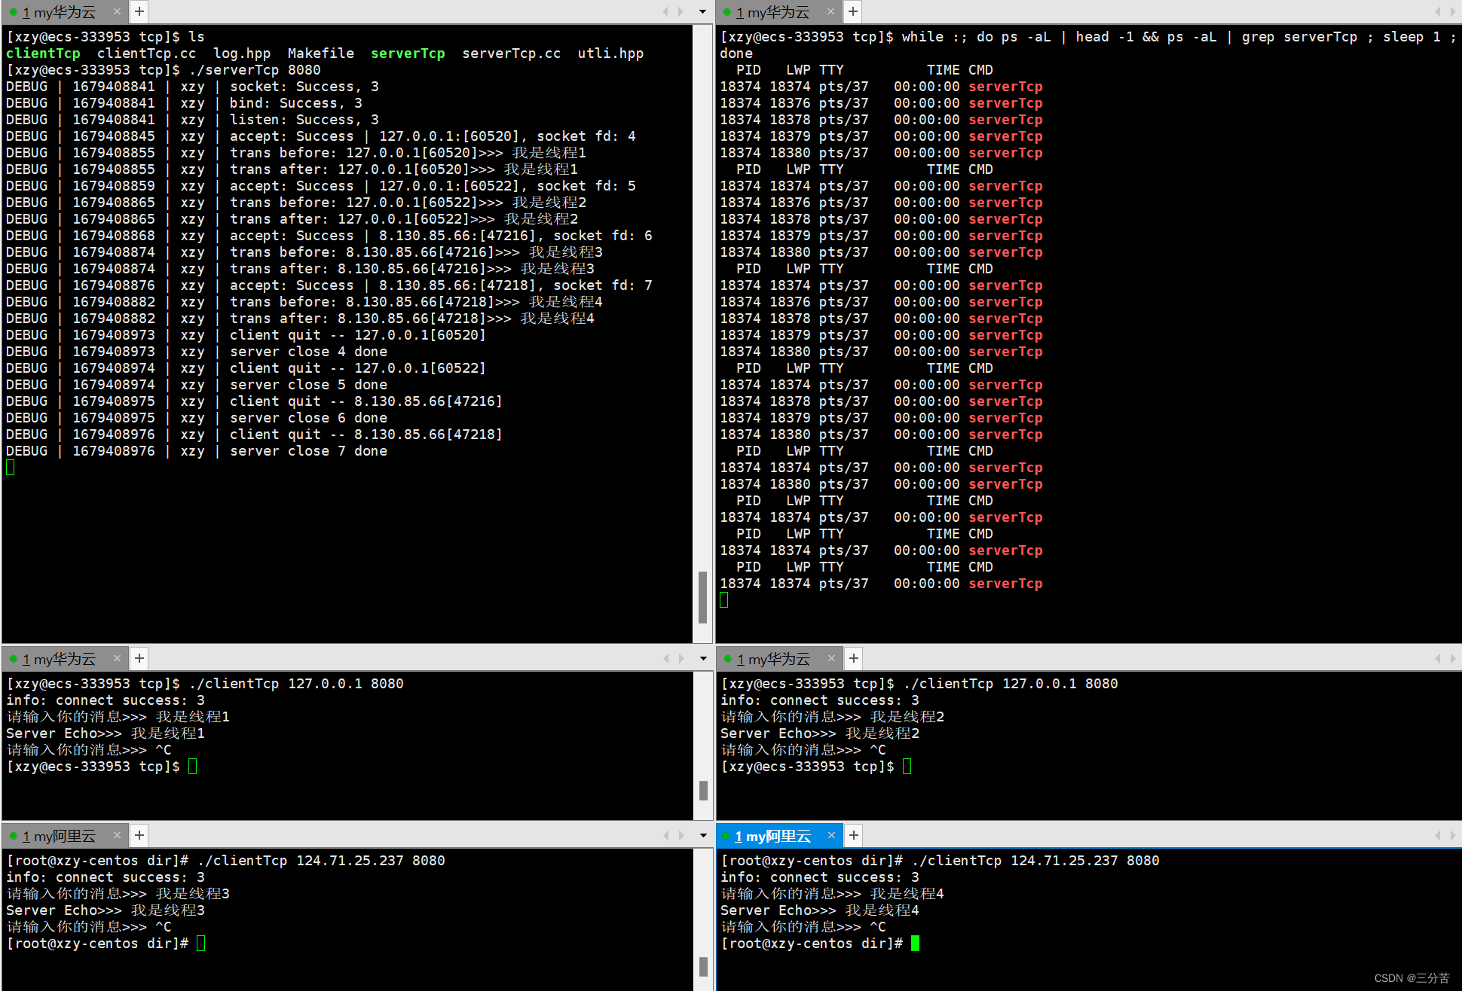Screen dimensions: 1462x991
Task: Click the './clientTcp 124.71.25.237 8080' command in 线程4 pane
Action: coord(1035,861)
